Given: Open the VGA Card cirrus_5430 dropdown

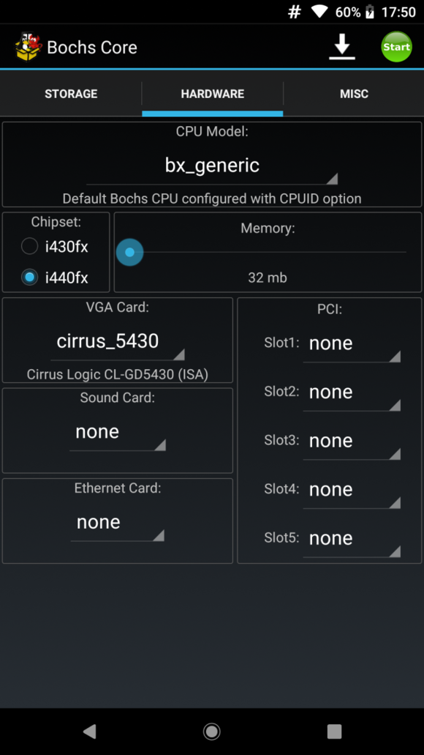Looking at the screenshot, I should click(x=118, y=343).
